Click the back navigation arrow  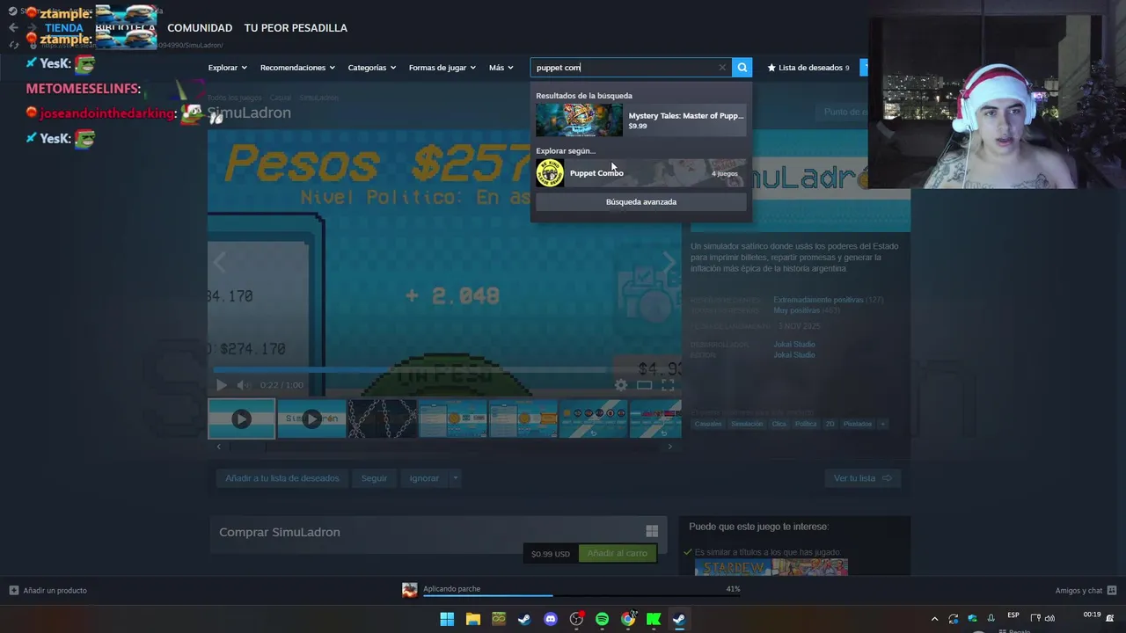(x=13, y=27)
